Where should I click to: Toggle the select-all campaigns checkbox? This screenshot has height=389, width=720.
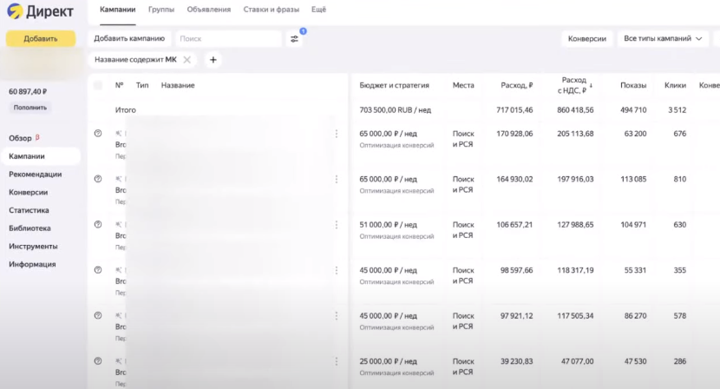(x=98, y=85)
